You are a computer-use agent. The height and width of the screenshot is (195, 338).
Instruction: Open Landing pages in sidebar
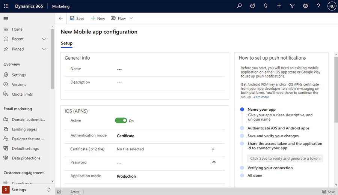[24, 129]
